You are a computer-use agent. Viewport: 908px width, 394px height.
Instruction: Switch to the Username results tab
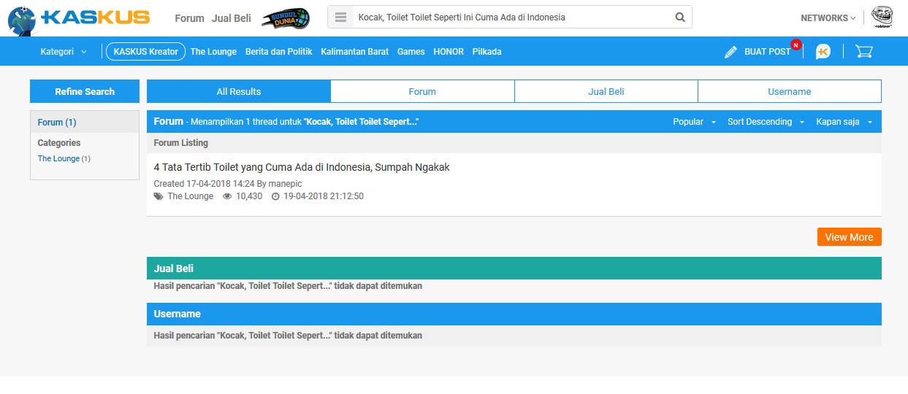[790, 91]
